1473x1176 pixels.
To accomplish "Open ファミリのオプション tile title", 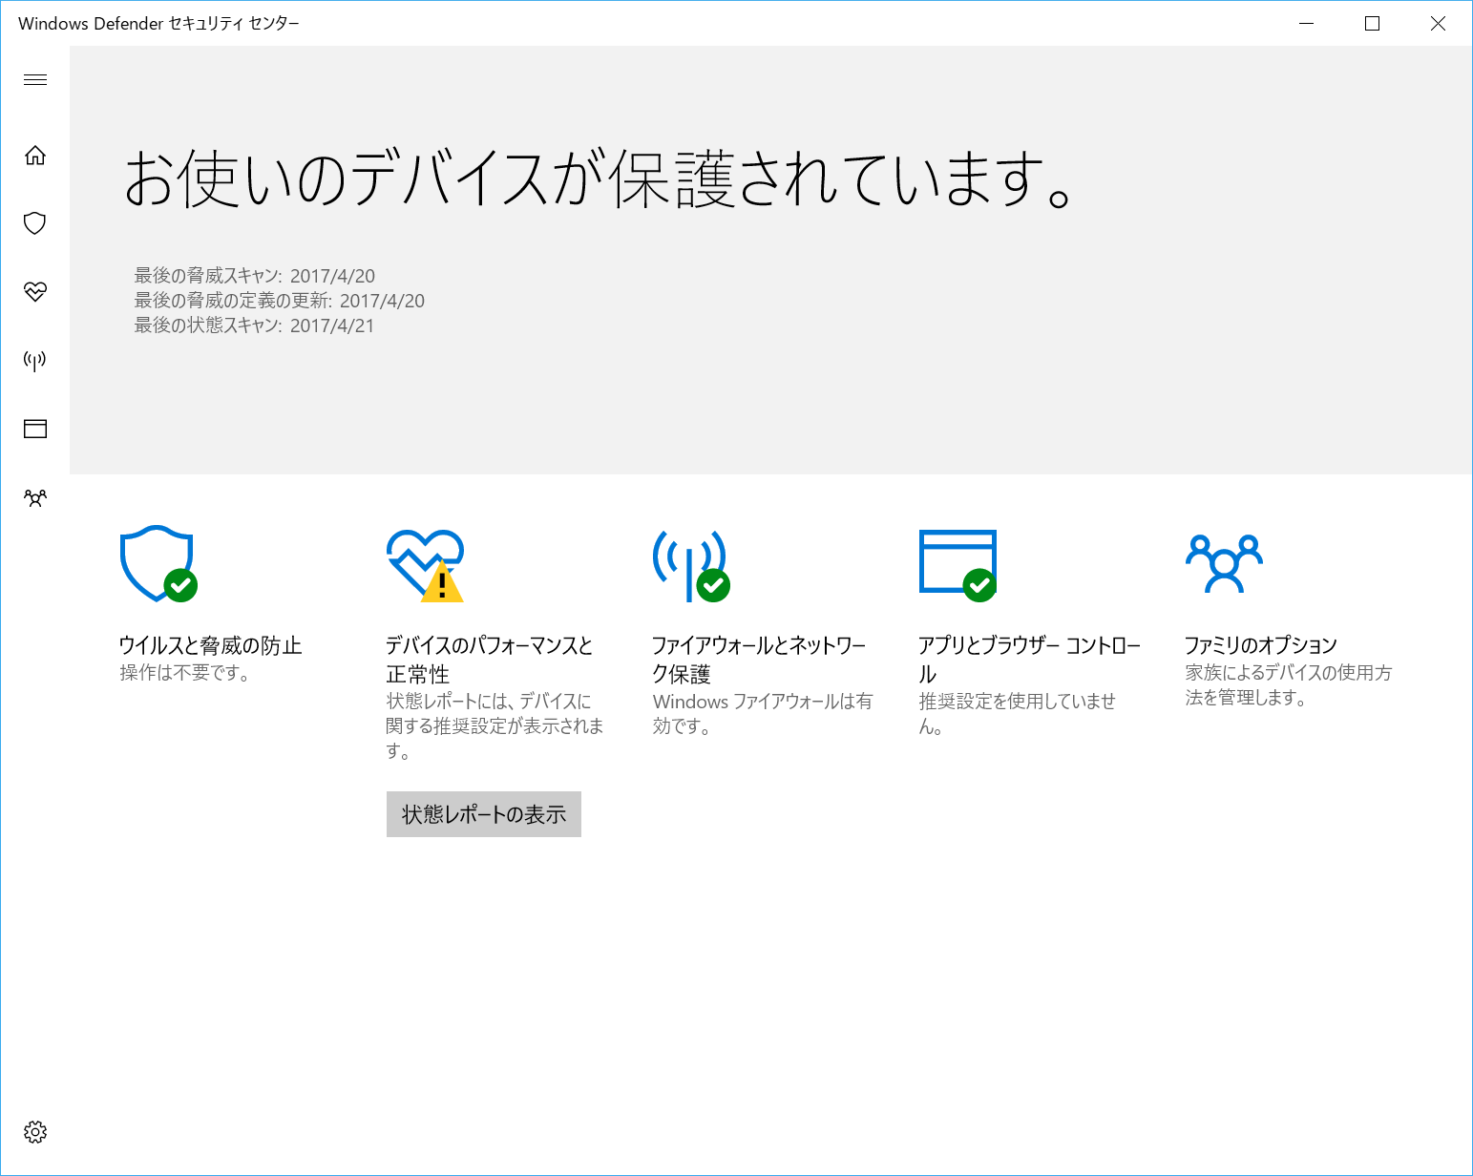I will coord(1261,646).
